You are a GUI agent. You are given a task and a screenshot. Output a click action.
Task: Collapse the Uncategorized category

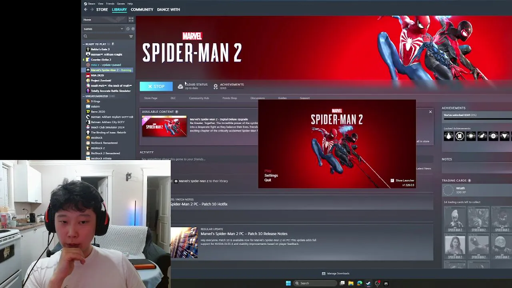point(84,96)
